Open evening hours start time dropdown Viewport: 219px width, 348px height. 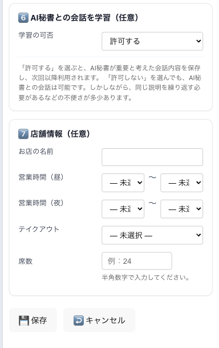click(x=123, y=209)
